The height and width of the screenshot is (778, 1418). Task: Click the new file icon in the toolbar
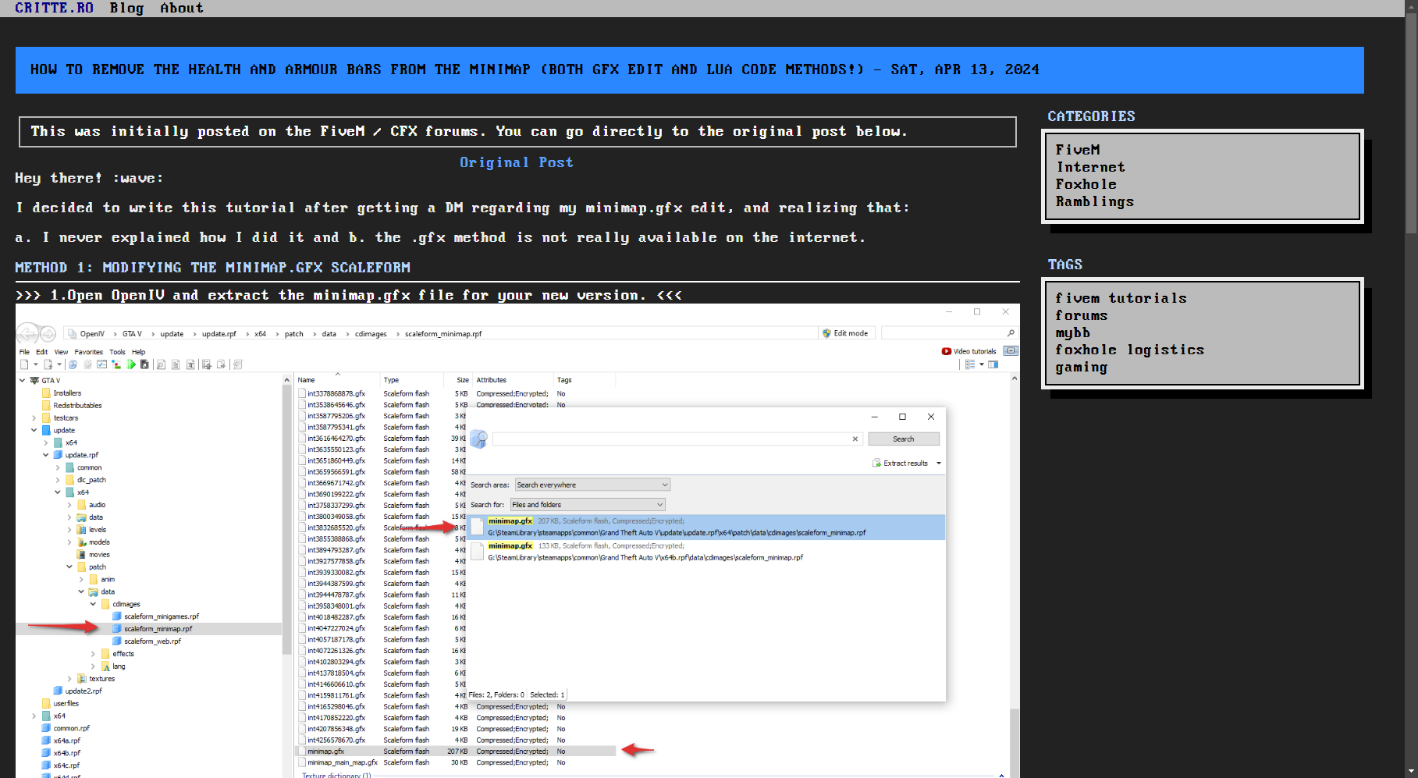24,364
